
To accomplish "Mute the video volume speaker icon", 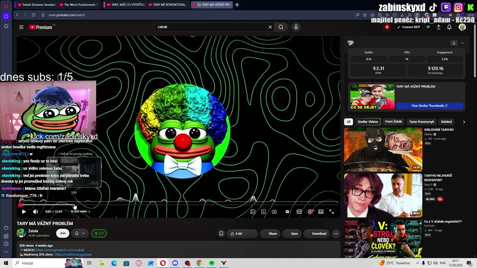I will tap(35, 211).
